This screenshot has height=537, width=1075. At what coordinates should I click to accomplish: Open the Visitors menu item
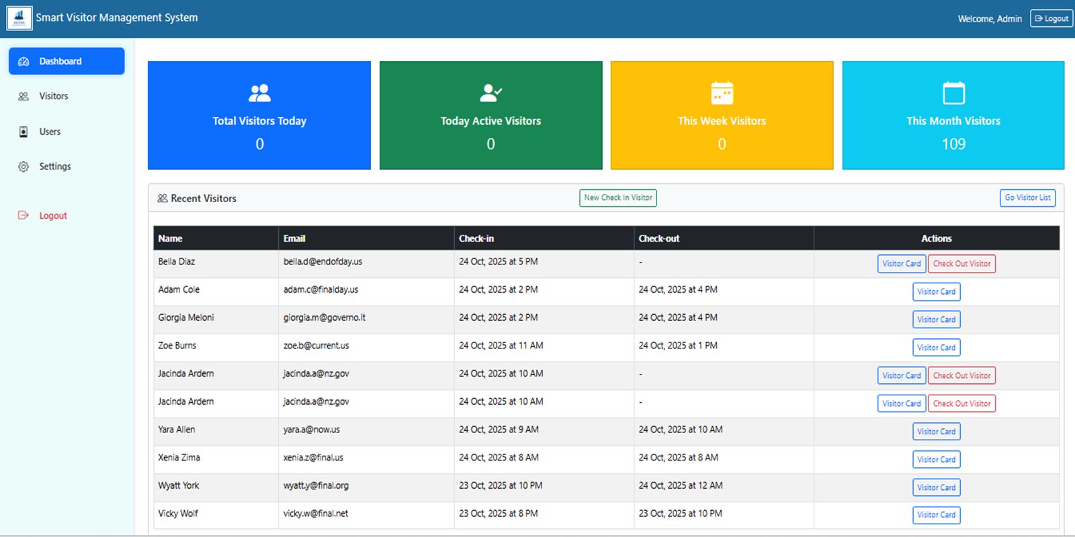[x=54, y=97]
